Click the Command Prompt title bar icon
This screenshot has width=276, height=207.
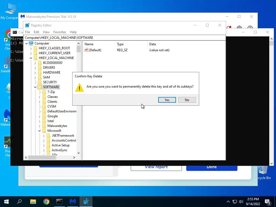15,32
